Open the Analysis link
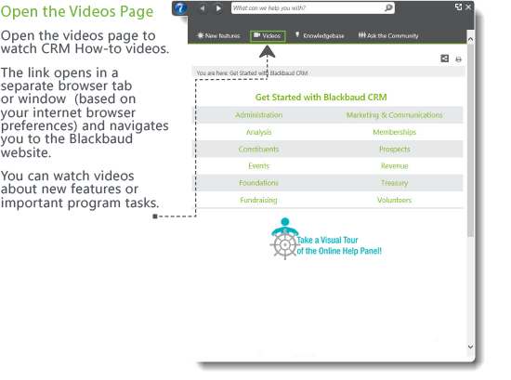Screen dimensions: 511x380 259,132
